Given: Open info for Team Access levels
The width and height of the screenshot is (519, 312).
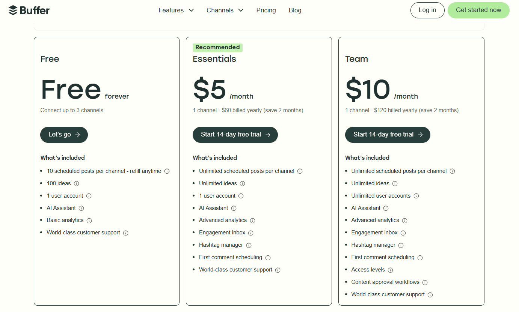Looking at the screenshot, I should (x=390, y=270).
